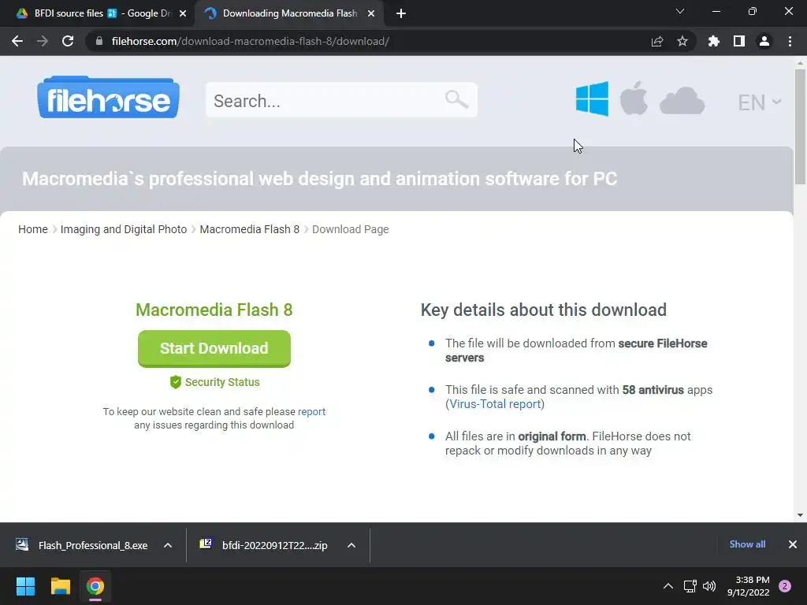Click the browser forward arrow

point(43,41)
